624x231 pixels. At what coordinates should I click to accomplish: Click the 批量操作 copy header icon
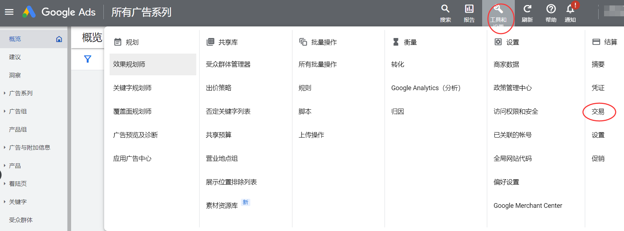click(303, 42)
